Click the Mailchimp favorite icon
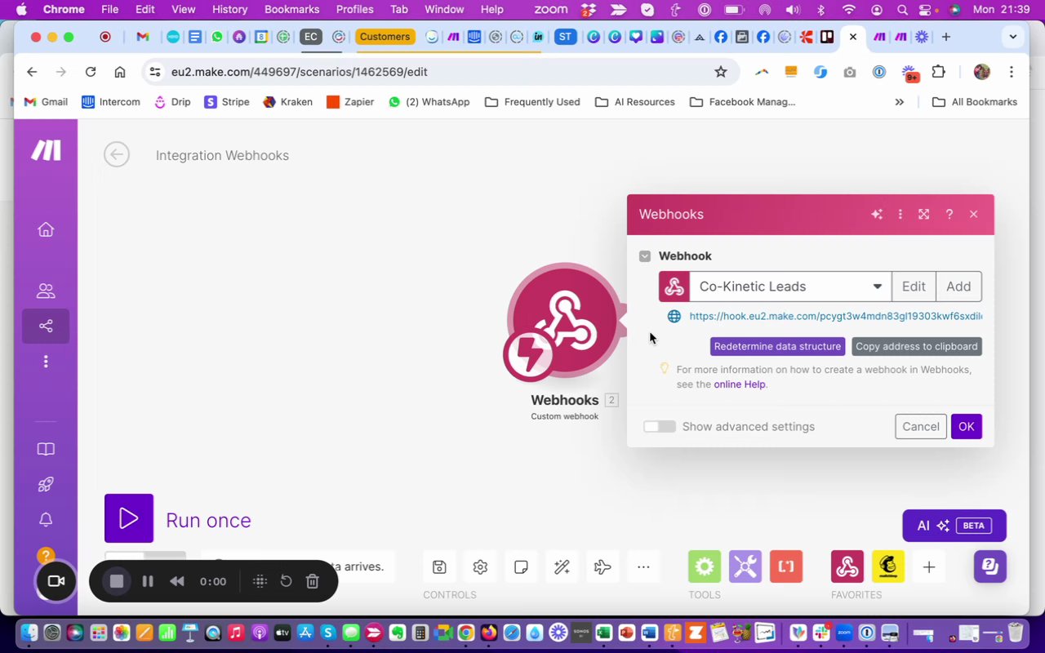Viewport: 1045px width, 653px height. coord(888,566)
